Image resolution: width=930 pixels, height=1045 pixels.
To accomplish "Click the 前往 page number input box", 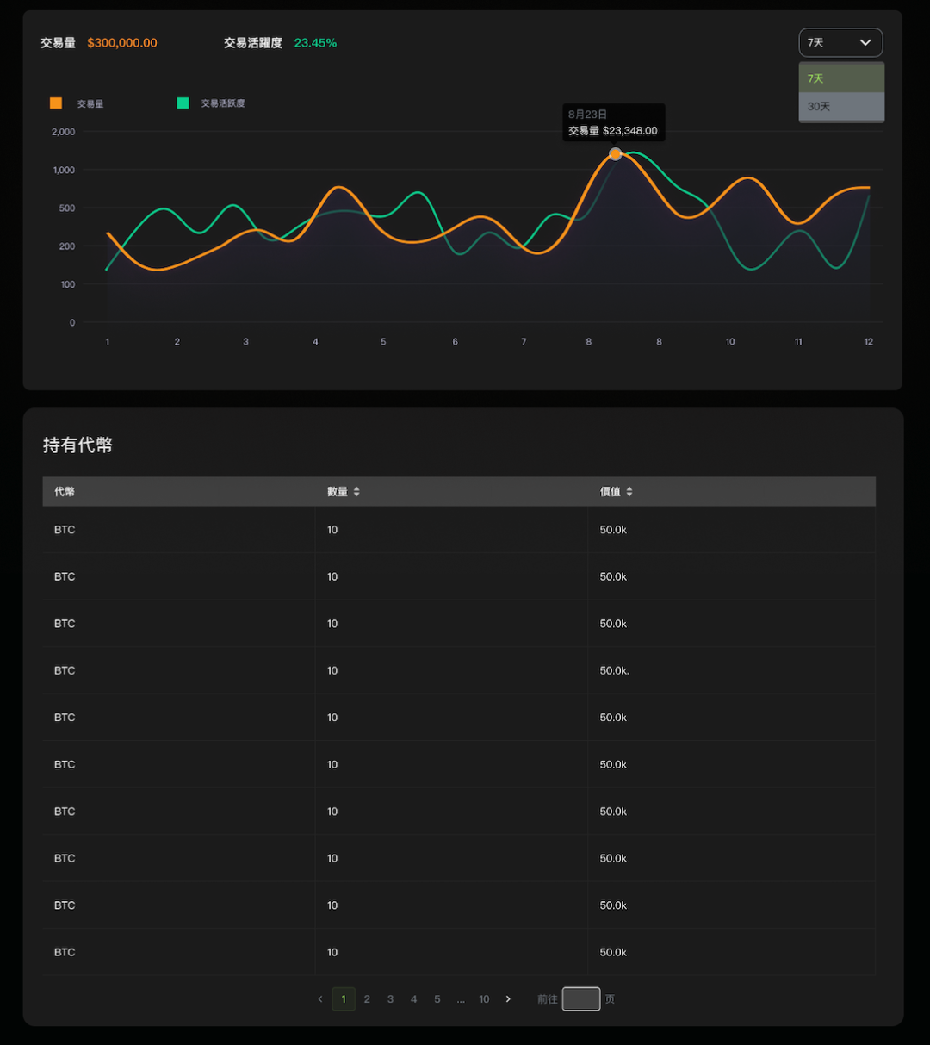I will click(581, 999).
